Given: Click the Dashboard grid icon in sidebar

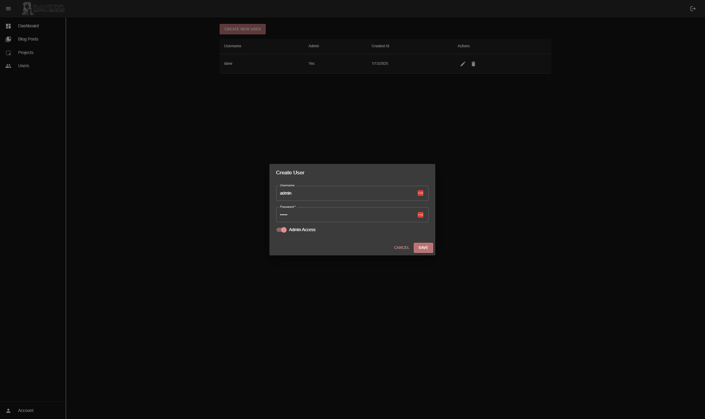Looking at the screenshot, I should click(x=8, y=26).
